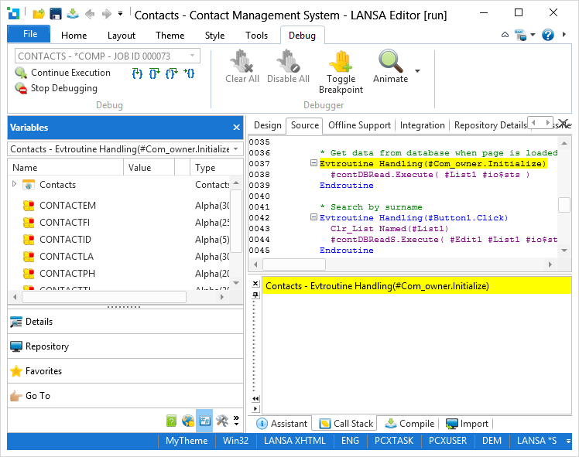Click Stop Debugging icon
Image resolution: width=579 pixels, height=457 pixels.
[21, 88]
